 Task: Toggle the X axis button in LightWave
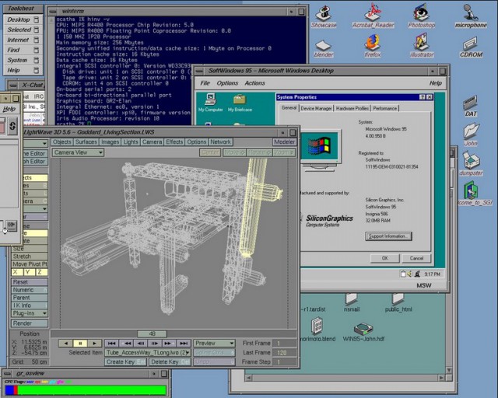coord(17,272)
